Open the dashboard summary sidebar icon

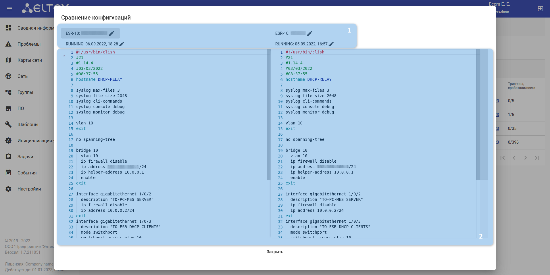[x=8, y=28]
